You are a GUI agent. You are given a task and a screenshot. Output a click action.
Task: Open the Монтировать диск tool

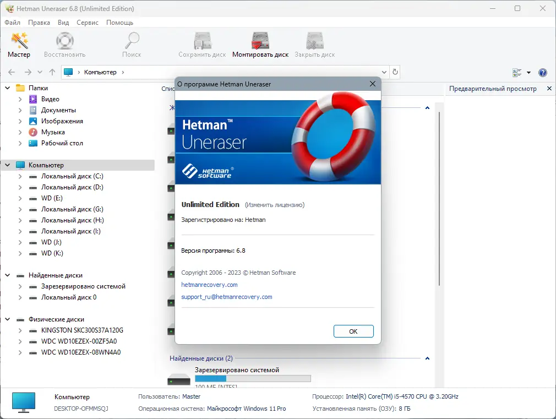pyautogui.click(x=260, y=44)
